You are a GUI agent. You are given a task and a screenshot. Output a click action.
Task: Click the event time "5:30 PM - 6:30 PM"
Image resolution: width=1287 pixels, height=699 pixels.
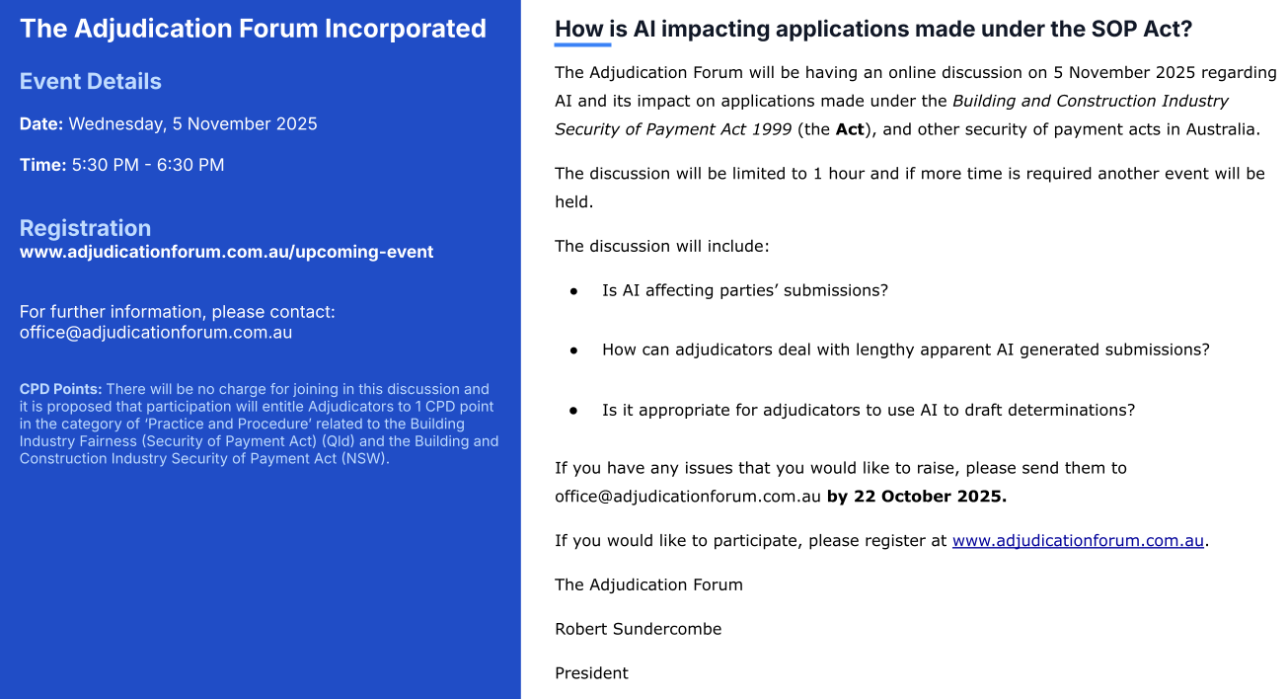click(x=148, y=165)
